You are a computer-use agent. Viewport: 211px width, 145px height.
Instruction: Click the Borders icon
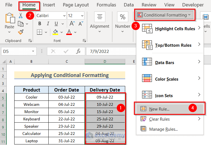[x=40, y=32]
